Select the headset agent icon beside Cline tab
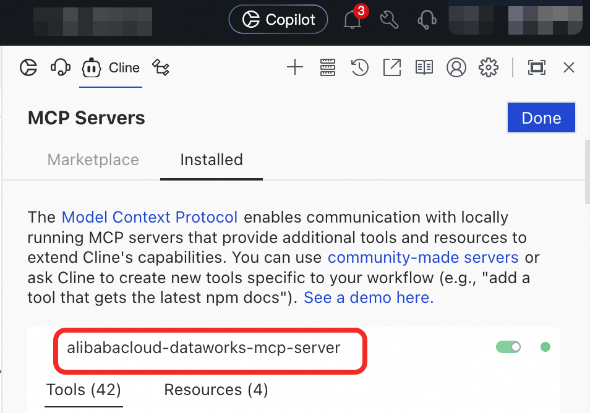 pyautogui.click(x=60, y=68)
